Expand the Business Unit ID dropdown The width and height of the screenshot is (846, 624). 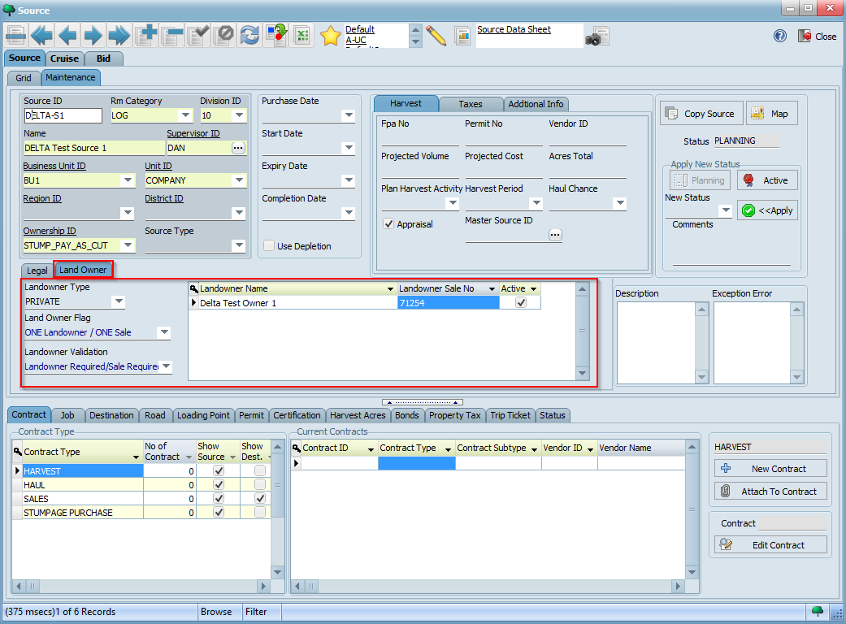(128, 180)
